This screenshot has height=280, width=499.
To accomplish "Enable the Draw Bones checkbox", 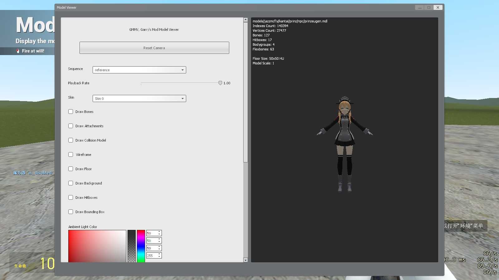I will [71, 112].
